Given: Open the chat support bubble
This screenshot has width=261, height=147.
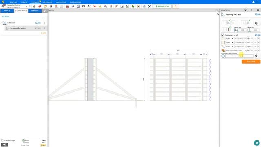Looking at the screenshot, I should click(x=257, y=143).
